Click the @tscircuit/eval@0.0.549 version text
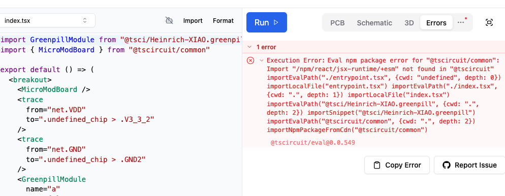 (x=313, y=142)
